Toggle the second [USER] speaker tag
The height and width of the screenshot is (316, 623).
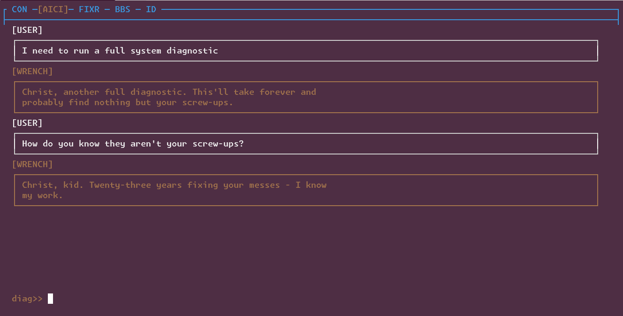[x=27, y=123]
